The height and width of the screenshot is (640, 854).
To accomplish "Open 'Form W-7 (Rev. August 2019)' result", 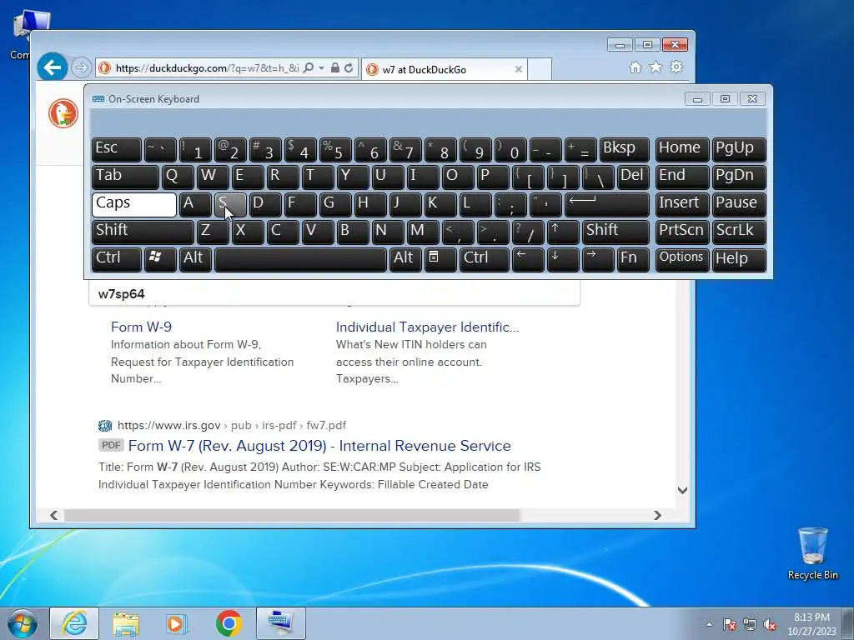I will [319, 446].
